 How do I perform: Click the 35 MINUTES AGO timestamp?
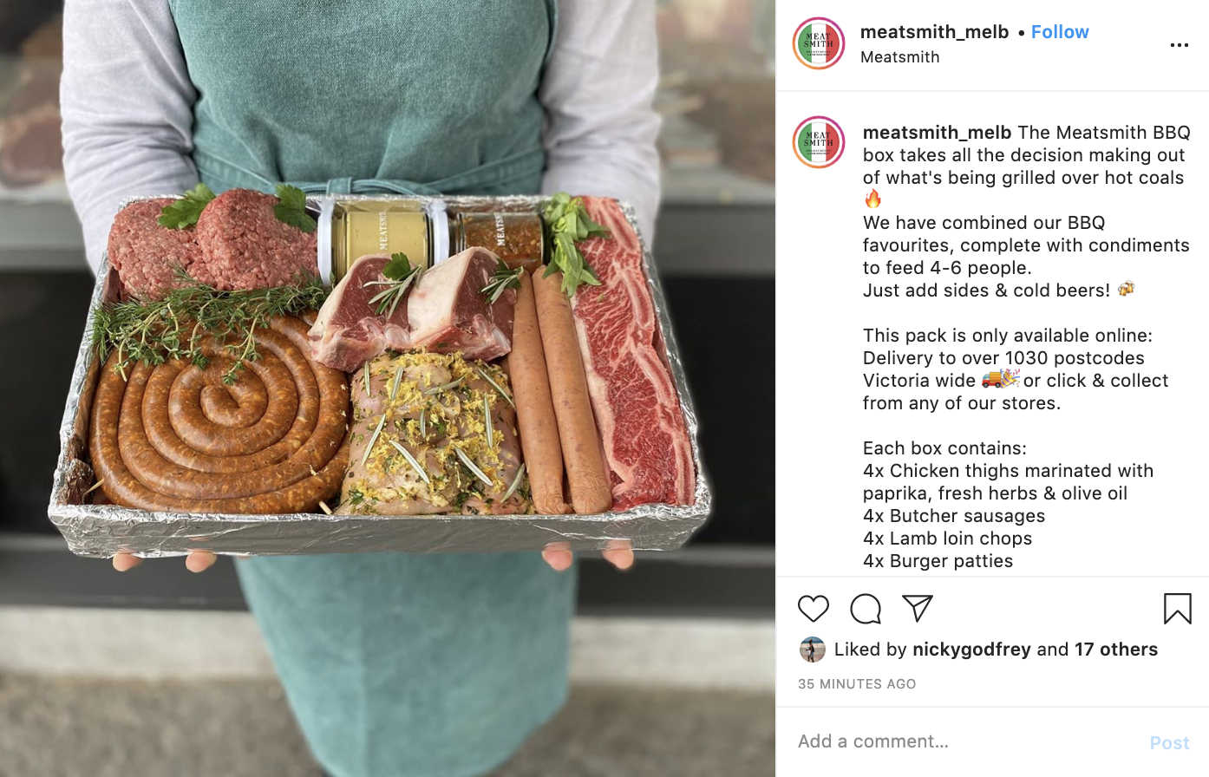coord(857,684)
